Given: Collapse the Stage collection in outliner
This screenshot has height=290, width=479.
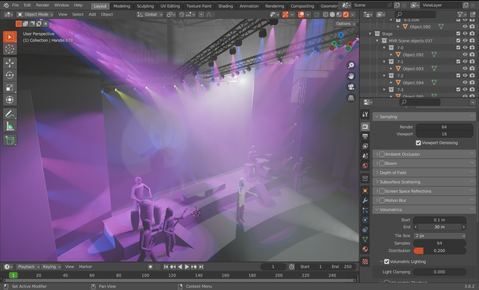Looking at the screenshot, I should pyautogui.click(x=370, y=33).
